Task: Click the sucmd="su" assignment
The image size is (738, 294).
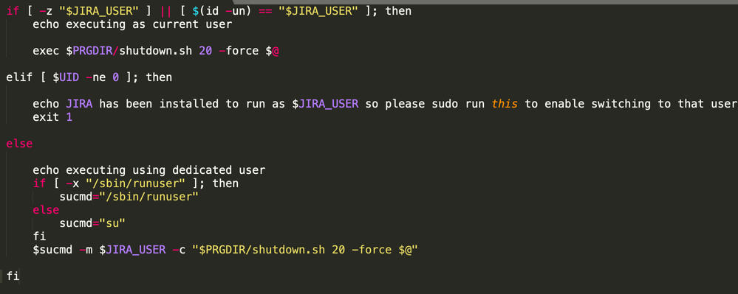Action: pos(92,223)
